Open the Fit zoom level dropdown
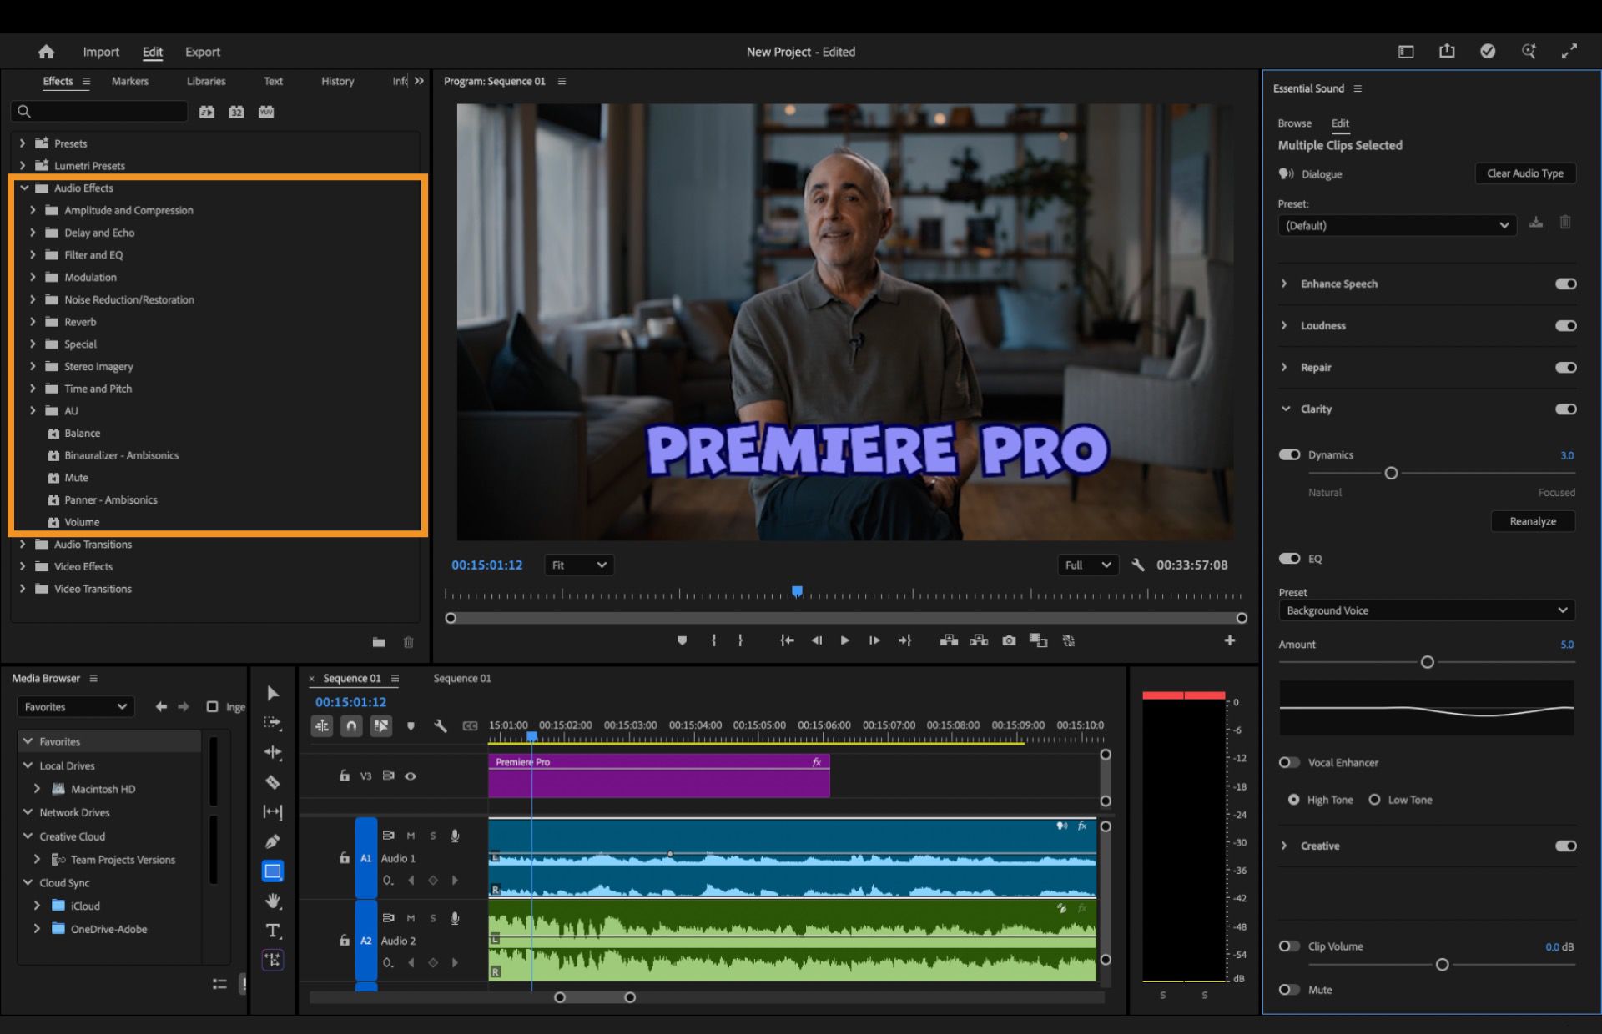Image resolution: width=1602 pixels, height=1034 pixels. pos(578,565)
